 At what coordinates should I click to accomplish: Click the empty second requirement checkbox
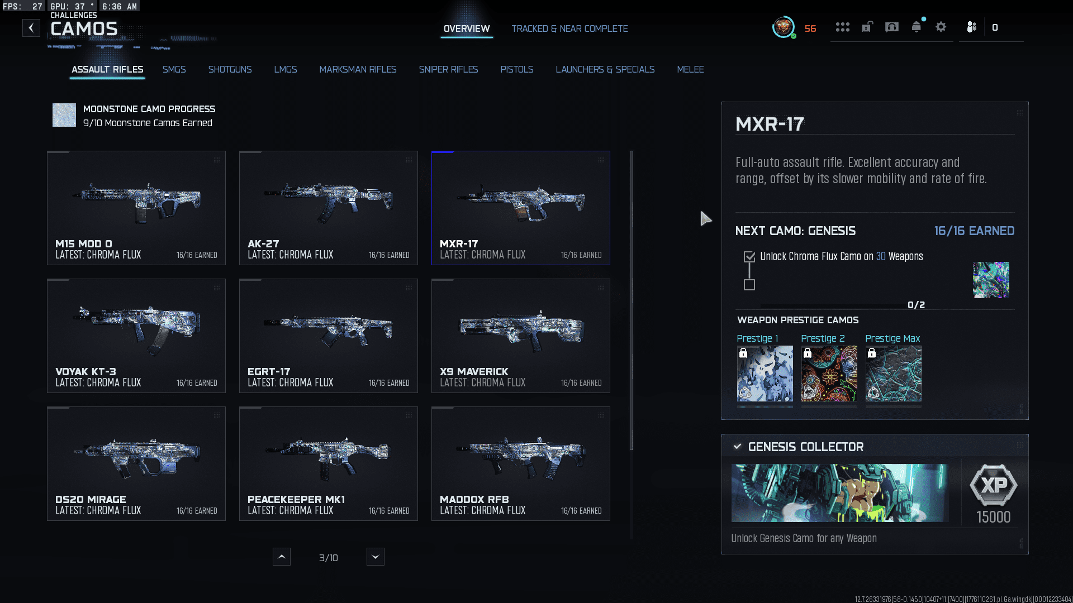pyautogui.click(x=749, y=285)
